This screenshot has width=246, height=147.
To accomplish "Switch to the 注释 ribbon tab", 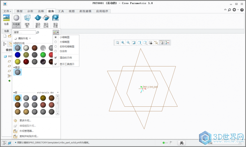I will 41,11.
